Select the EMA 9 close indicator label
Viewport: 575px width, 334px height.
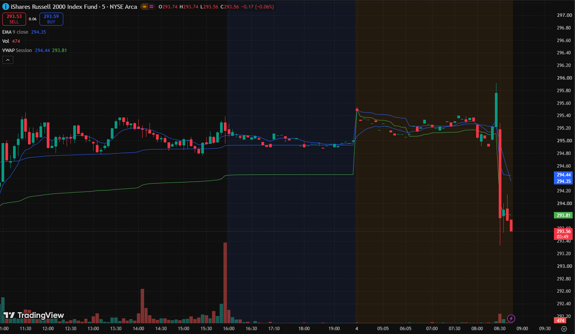[x=15, y=32]
